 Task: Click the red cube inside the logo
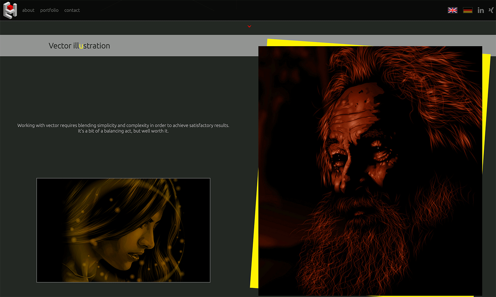10,7
